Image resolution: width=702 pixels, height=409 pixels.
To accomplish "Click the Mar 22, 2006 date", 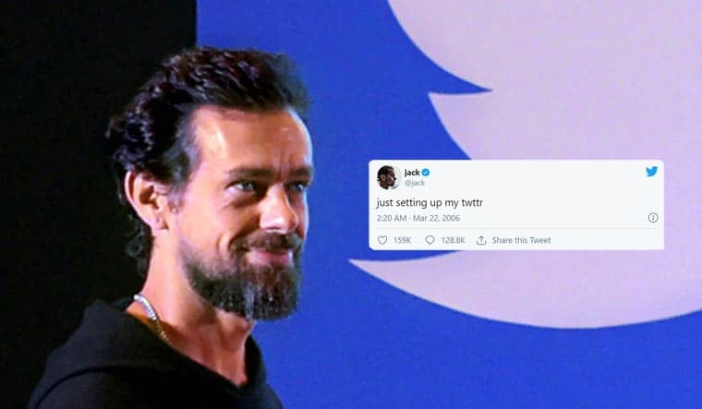I will (x=437, y=219).
